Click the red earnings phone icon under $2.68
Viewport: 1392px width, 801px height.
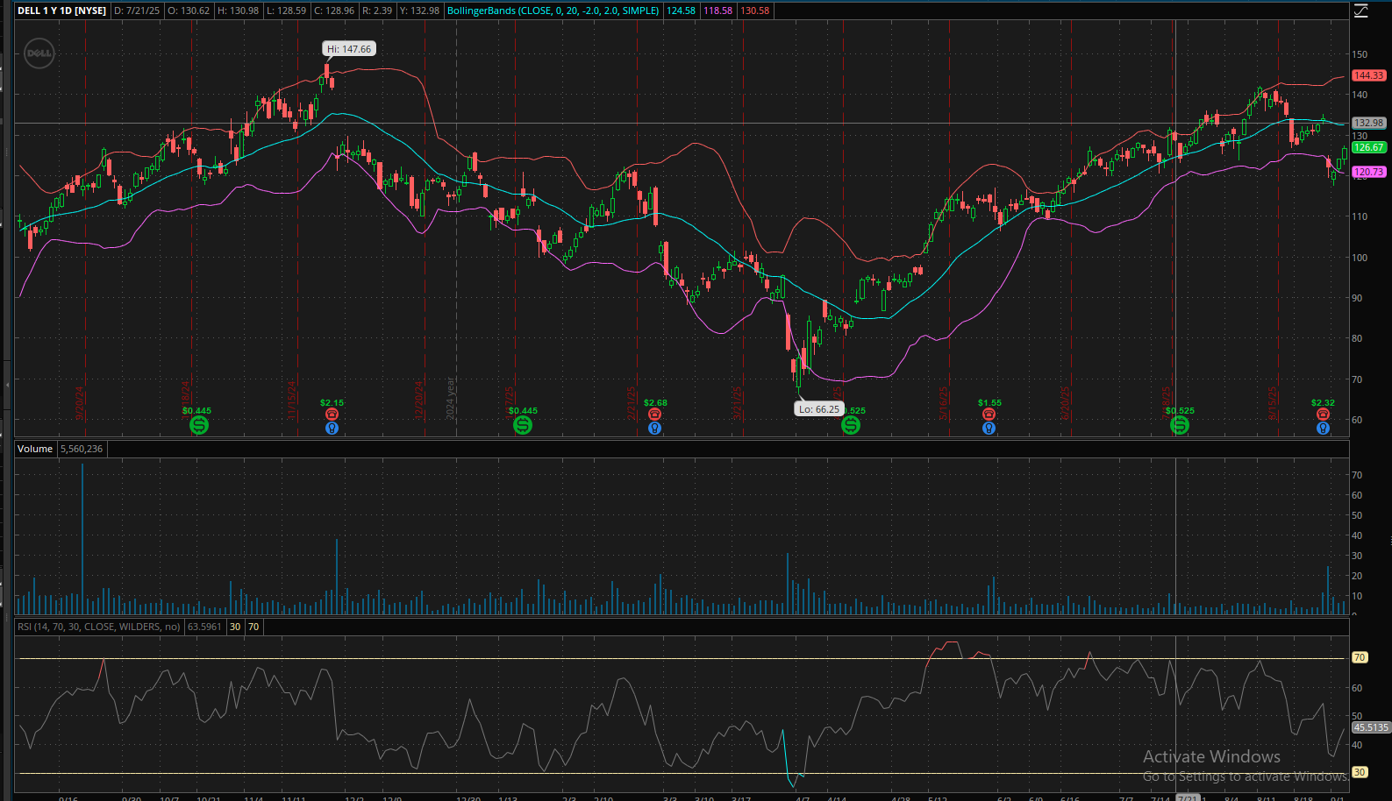654,415
